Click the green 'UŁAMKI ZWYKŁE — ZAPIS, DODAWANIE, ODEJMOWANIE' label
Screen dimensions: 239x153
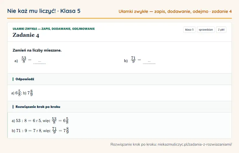pyautogui.click(x=54, y=29)
